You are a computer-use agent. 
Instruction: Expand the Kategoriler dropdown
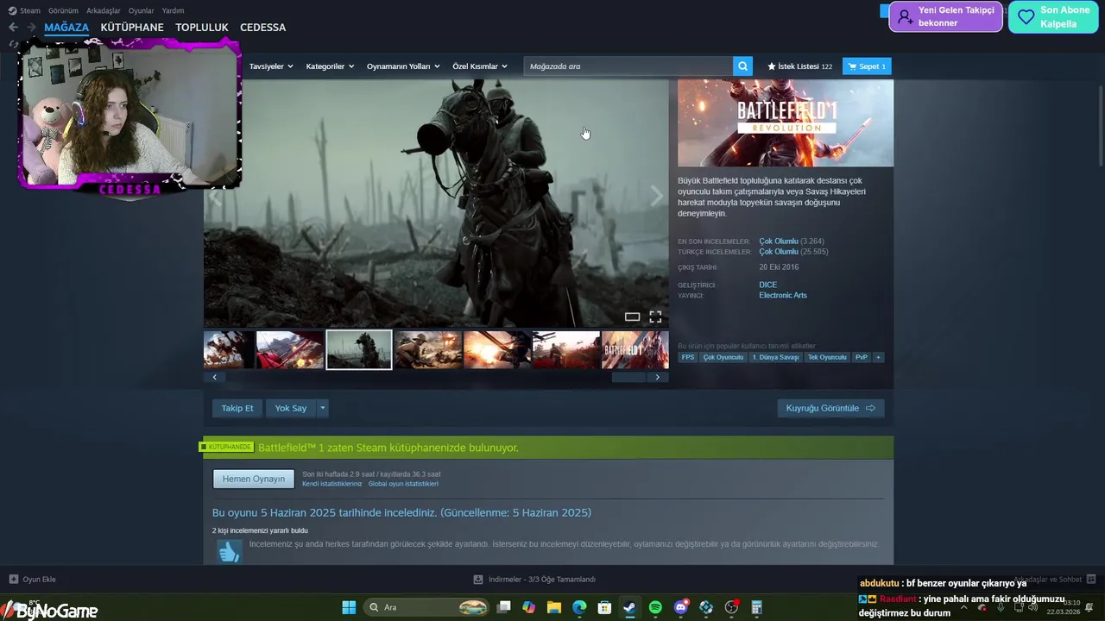click(330, 66)
